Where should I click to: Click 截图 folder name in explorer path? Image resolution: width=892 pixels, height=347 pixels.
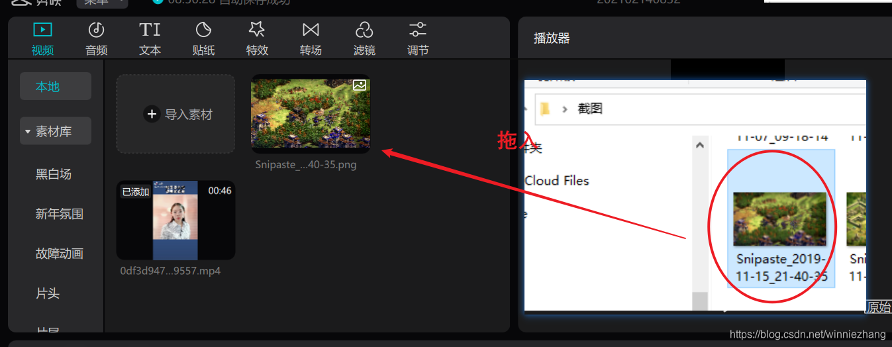pos(590,109)
